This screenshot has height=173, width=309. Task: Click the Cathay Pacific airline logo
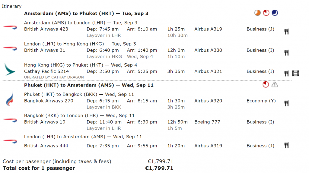click(10, 70)
